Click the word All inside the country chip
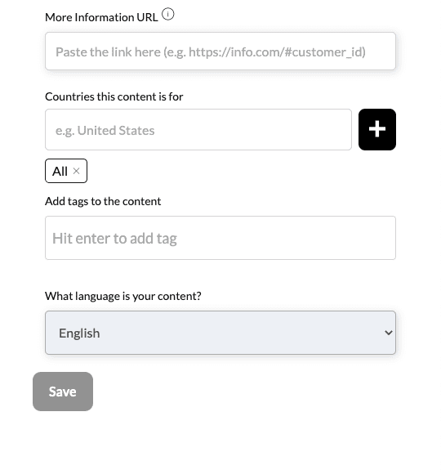Viewport: 441px width, 470px height. pyautogui.click(x=60, y=172)
